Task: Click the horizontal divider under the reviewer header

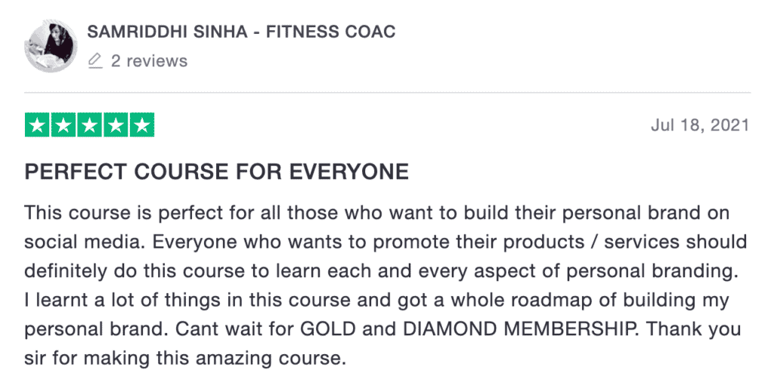Action: pyautogui.click(x=388, y=92)
